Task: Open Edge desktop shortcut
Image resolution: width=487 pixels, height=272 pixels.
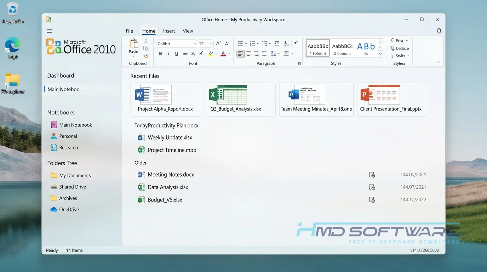Action: pos(12,48)
